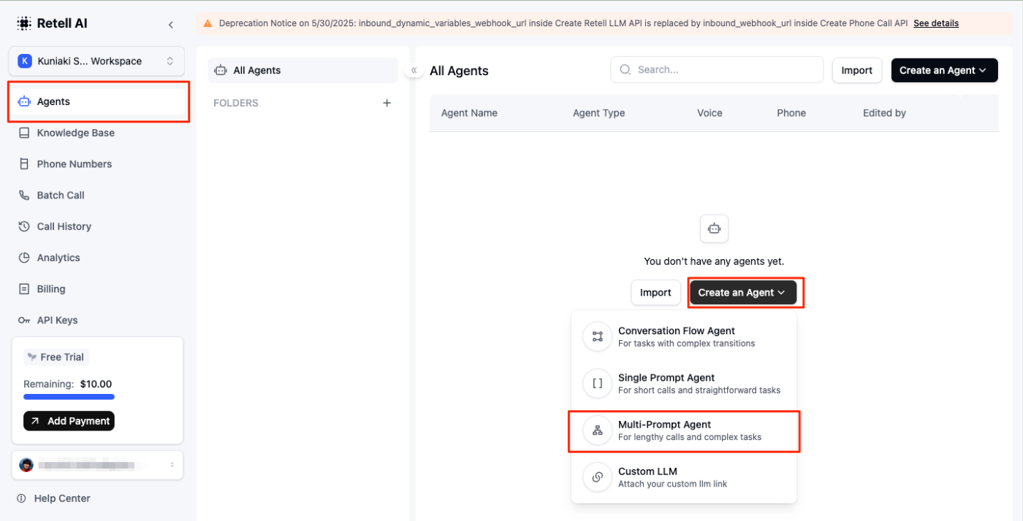The image size is (1023, 521).
Task: Click the Edited by column header
Action: (x=884, y=113)
